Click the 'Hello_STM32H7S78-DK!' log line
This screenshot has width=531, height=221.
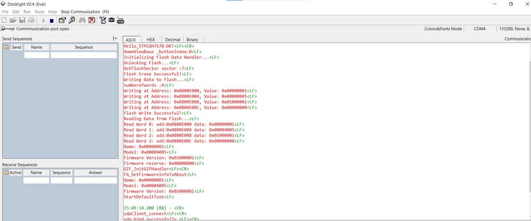point(159,46)
